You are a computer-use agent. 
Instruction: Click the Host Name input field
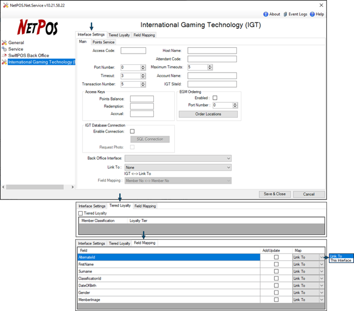pos(212,50)
